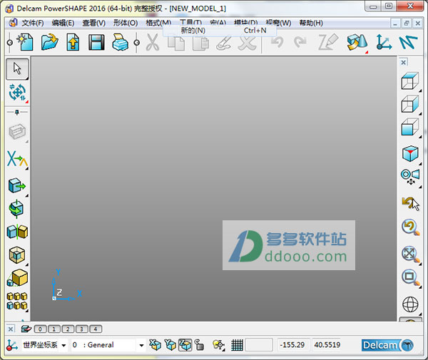Click the Cut scissors icon
The width and height of the screenshot is (428, 360).
click(153, 42)
